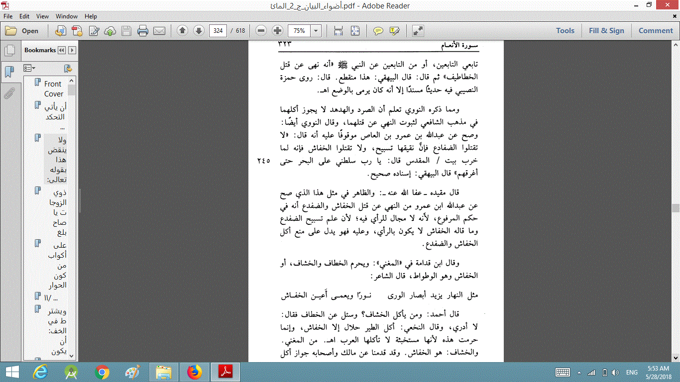Click the sign document pen icon

point(94,31)
